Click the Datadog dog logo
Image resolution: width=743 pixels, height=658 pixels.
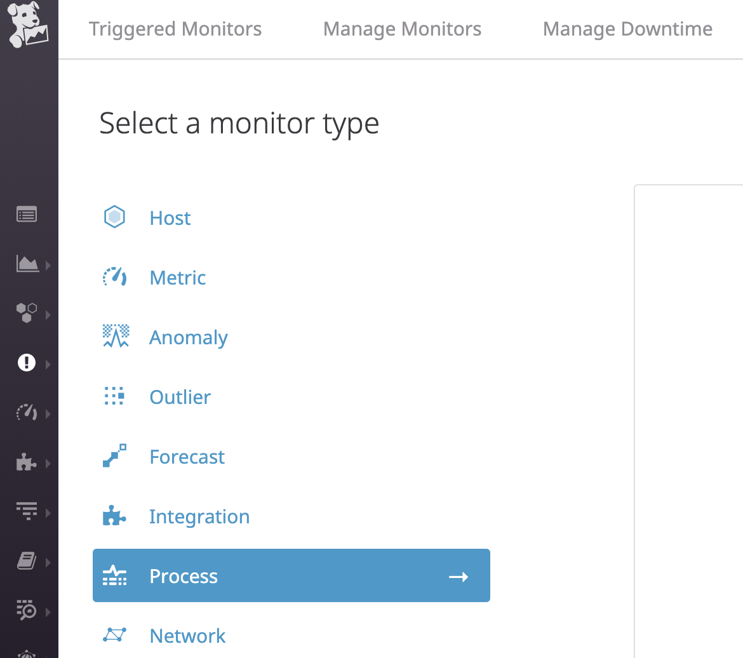tap(29, 27)
